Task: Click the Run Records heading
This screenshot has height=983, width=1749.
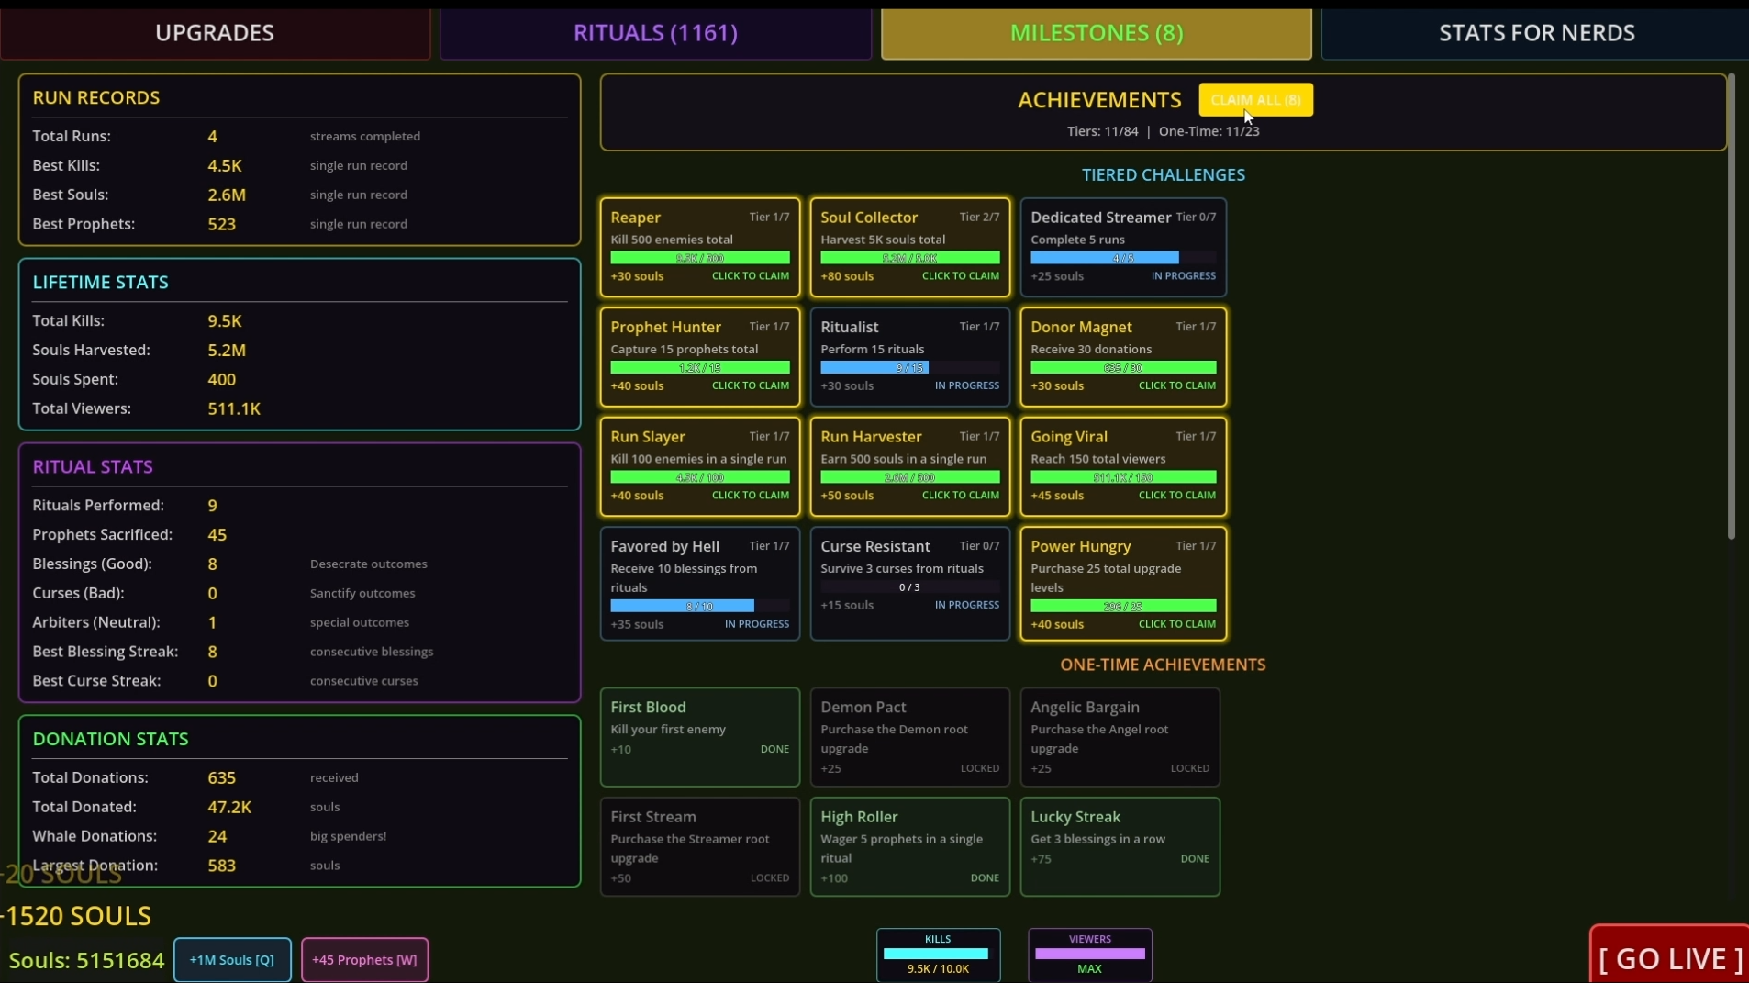Action: click(x=96, y=97)
